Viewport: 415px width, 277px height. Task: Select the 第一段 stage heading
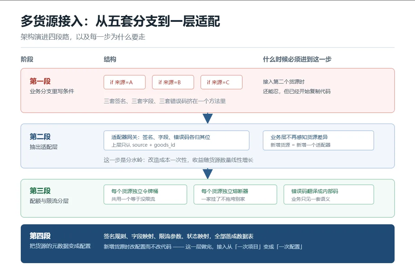(x=40, y=81)
